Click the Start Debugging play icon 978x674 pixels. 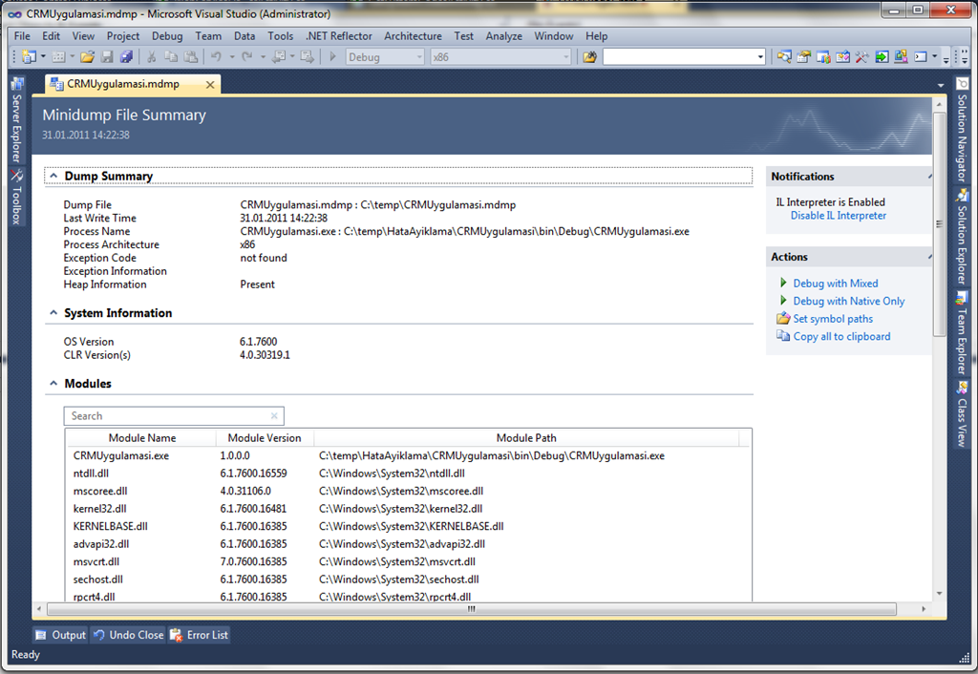(x=332, y=56)
